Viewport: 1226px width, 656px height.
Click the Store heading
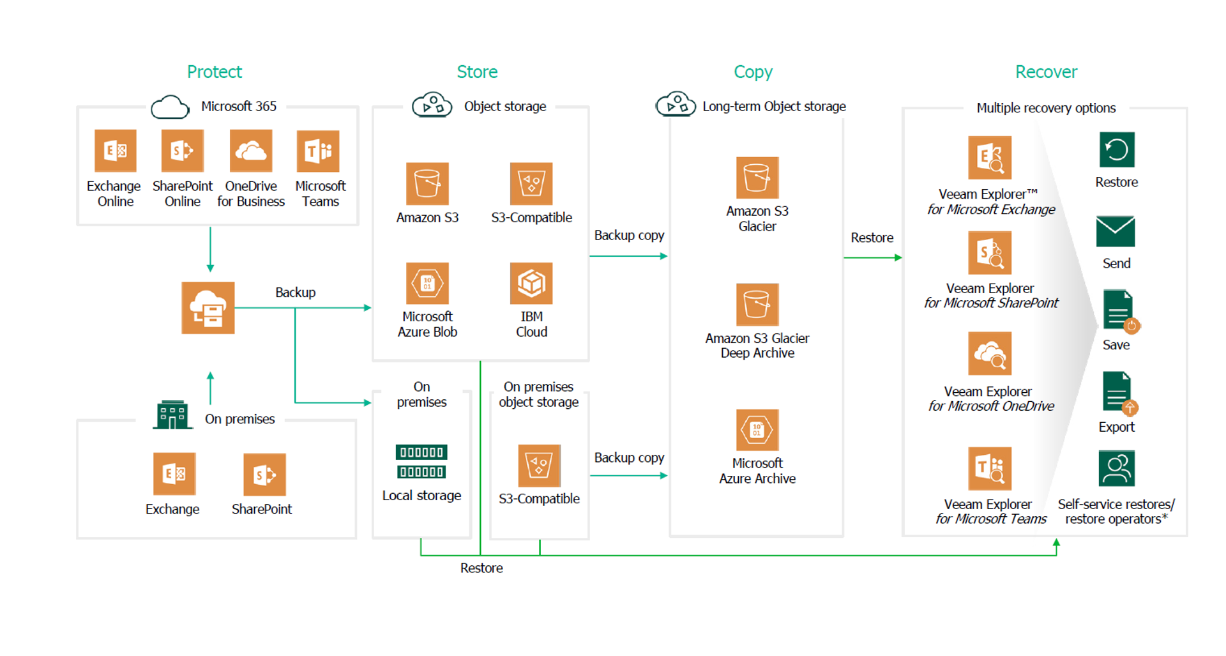tap(477, 72)
